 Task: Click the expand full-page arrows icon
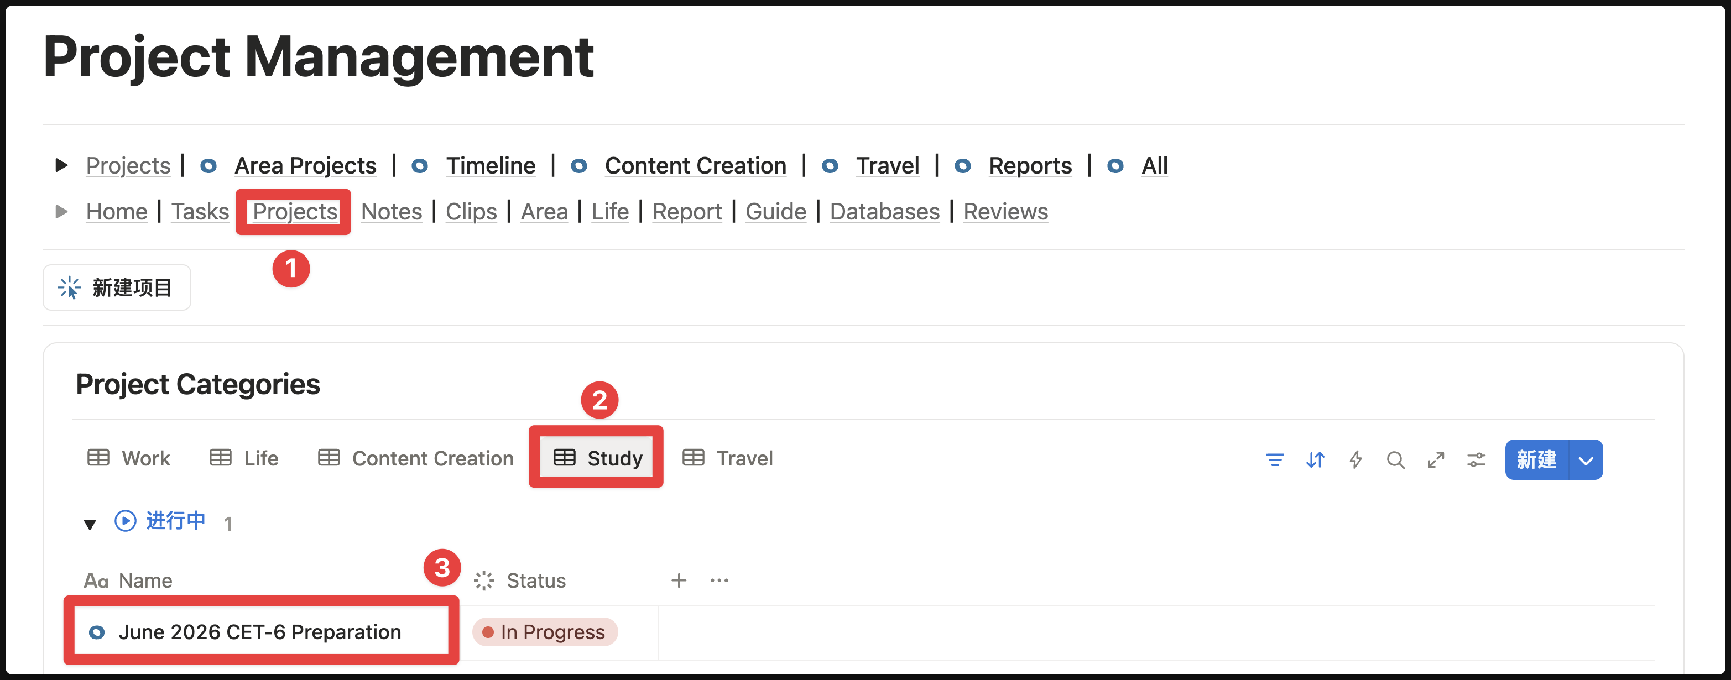(1435, 461)
